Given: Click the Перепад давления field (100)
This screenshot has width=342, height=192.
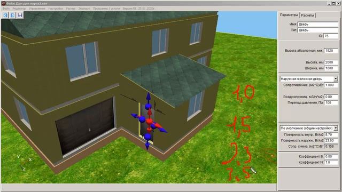Looking at the screenshot, I should click(x=331, y=102).
